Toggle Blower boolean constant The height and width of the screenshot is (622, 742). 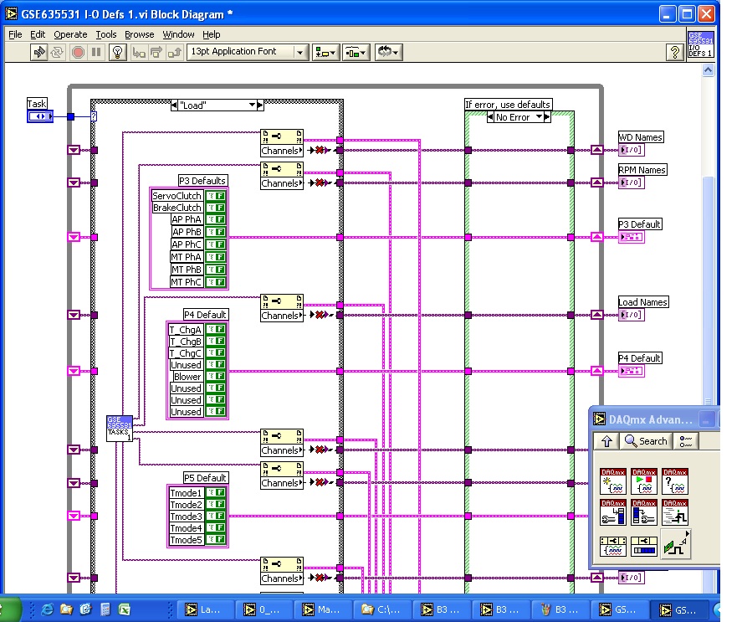click(x=217, y=376)
